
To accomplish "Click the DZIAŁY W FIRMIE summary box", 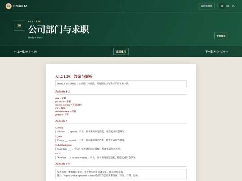I will tap(121, 84).
